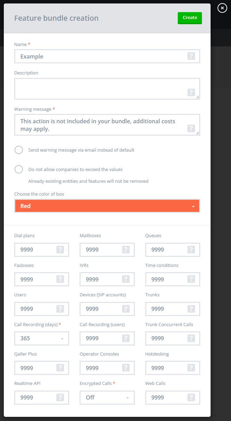This screenshot has height=421, width=231.
Task: Click the Warning message help icon
Action: point(191,128)
